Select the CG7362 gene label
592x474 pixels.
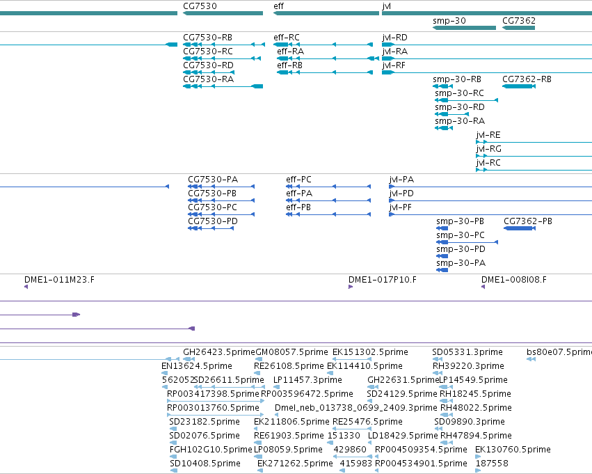click(x=519, y=21)
